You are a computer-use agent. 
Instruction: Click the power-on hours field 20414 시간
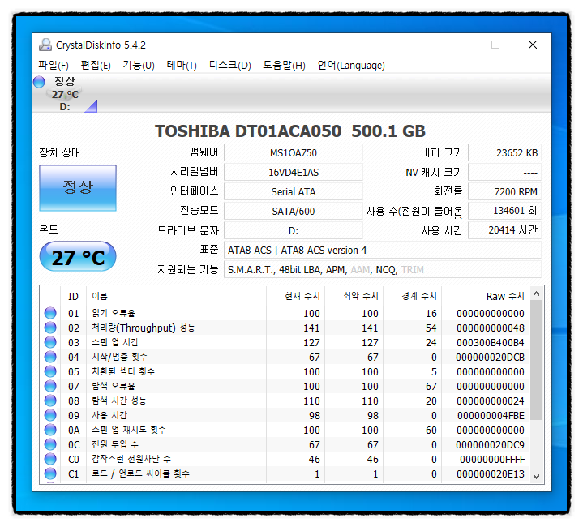(504, 230)
